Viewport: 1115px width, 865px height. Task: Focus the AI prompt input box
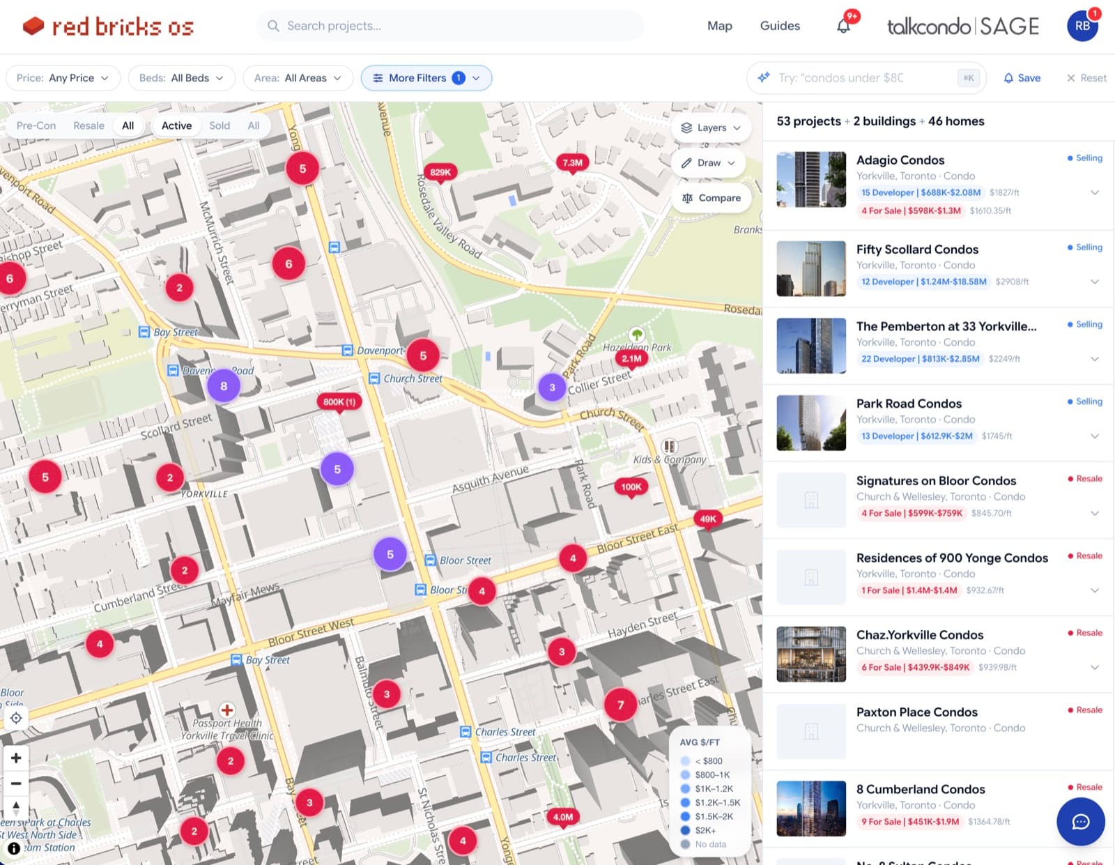click(x=866, y=78)
